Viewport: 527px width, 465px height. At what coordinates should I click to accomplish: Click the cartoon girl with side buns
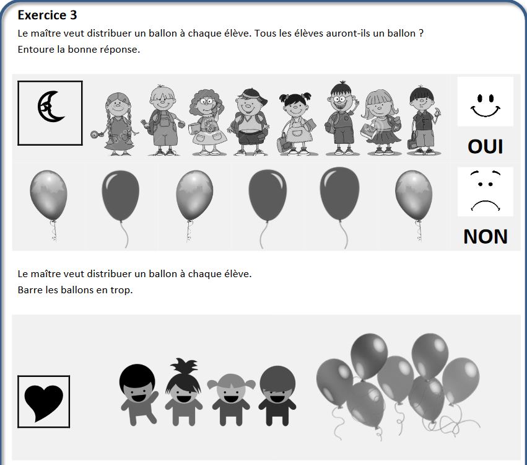[x=231, y=399]
